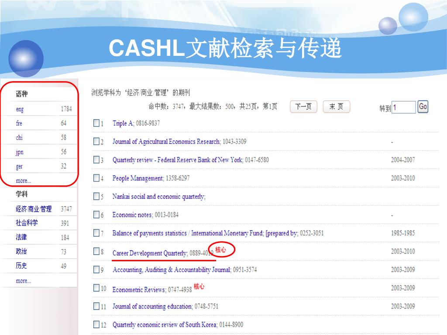Open Journal of accounting education link
This screenshot has height=335, width=447.
(x=152, y=307)
